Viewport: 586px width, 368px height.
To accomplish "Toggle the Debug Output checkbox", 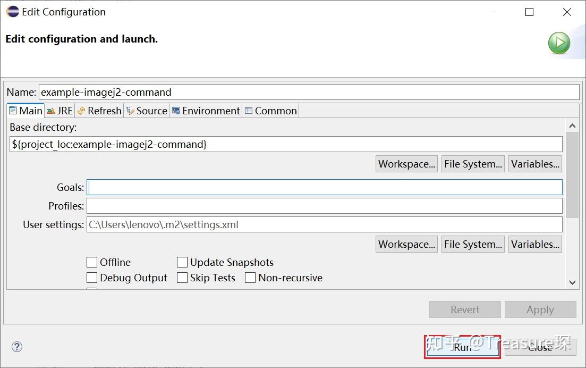I will click(x=92, y=278).
